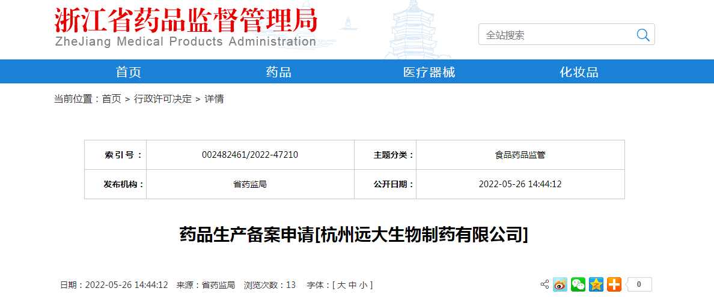Click the 日期 line below the title

click(114, 285)
